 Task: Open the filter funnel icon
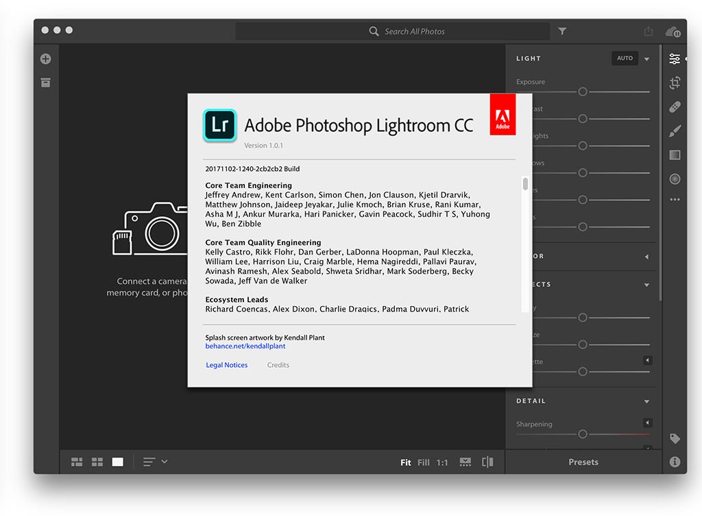(x=562, y=31)
